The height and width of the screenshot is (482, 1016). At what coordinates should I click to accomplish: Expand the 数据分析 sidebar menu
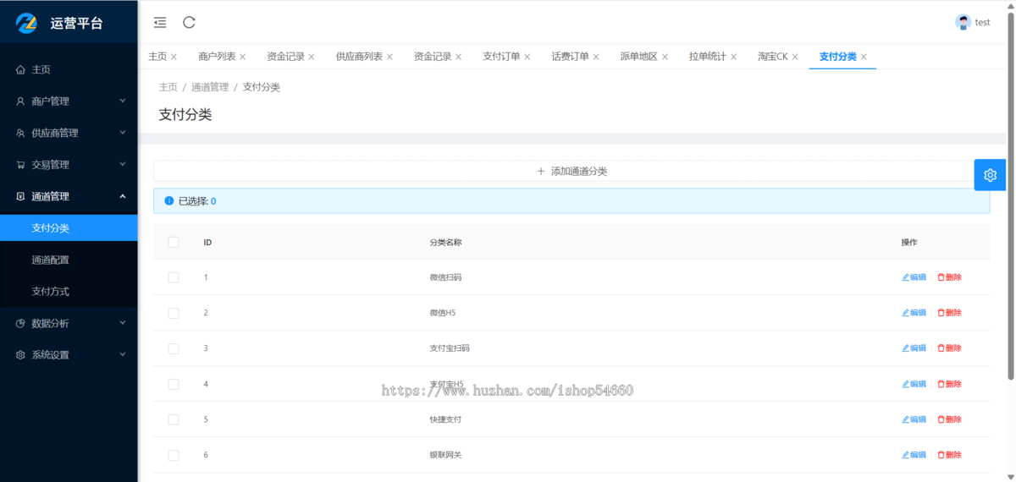69,323
